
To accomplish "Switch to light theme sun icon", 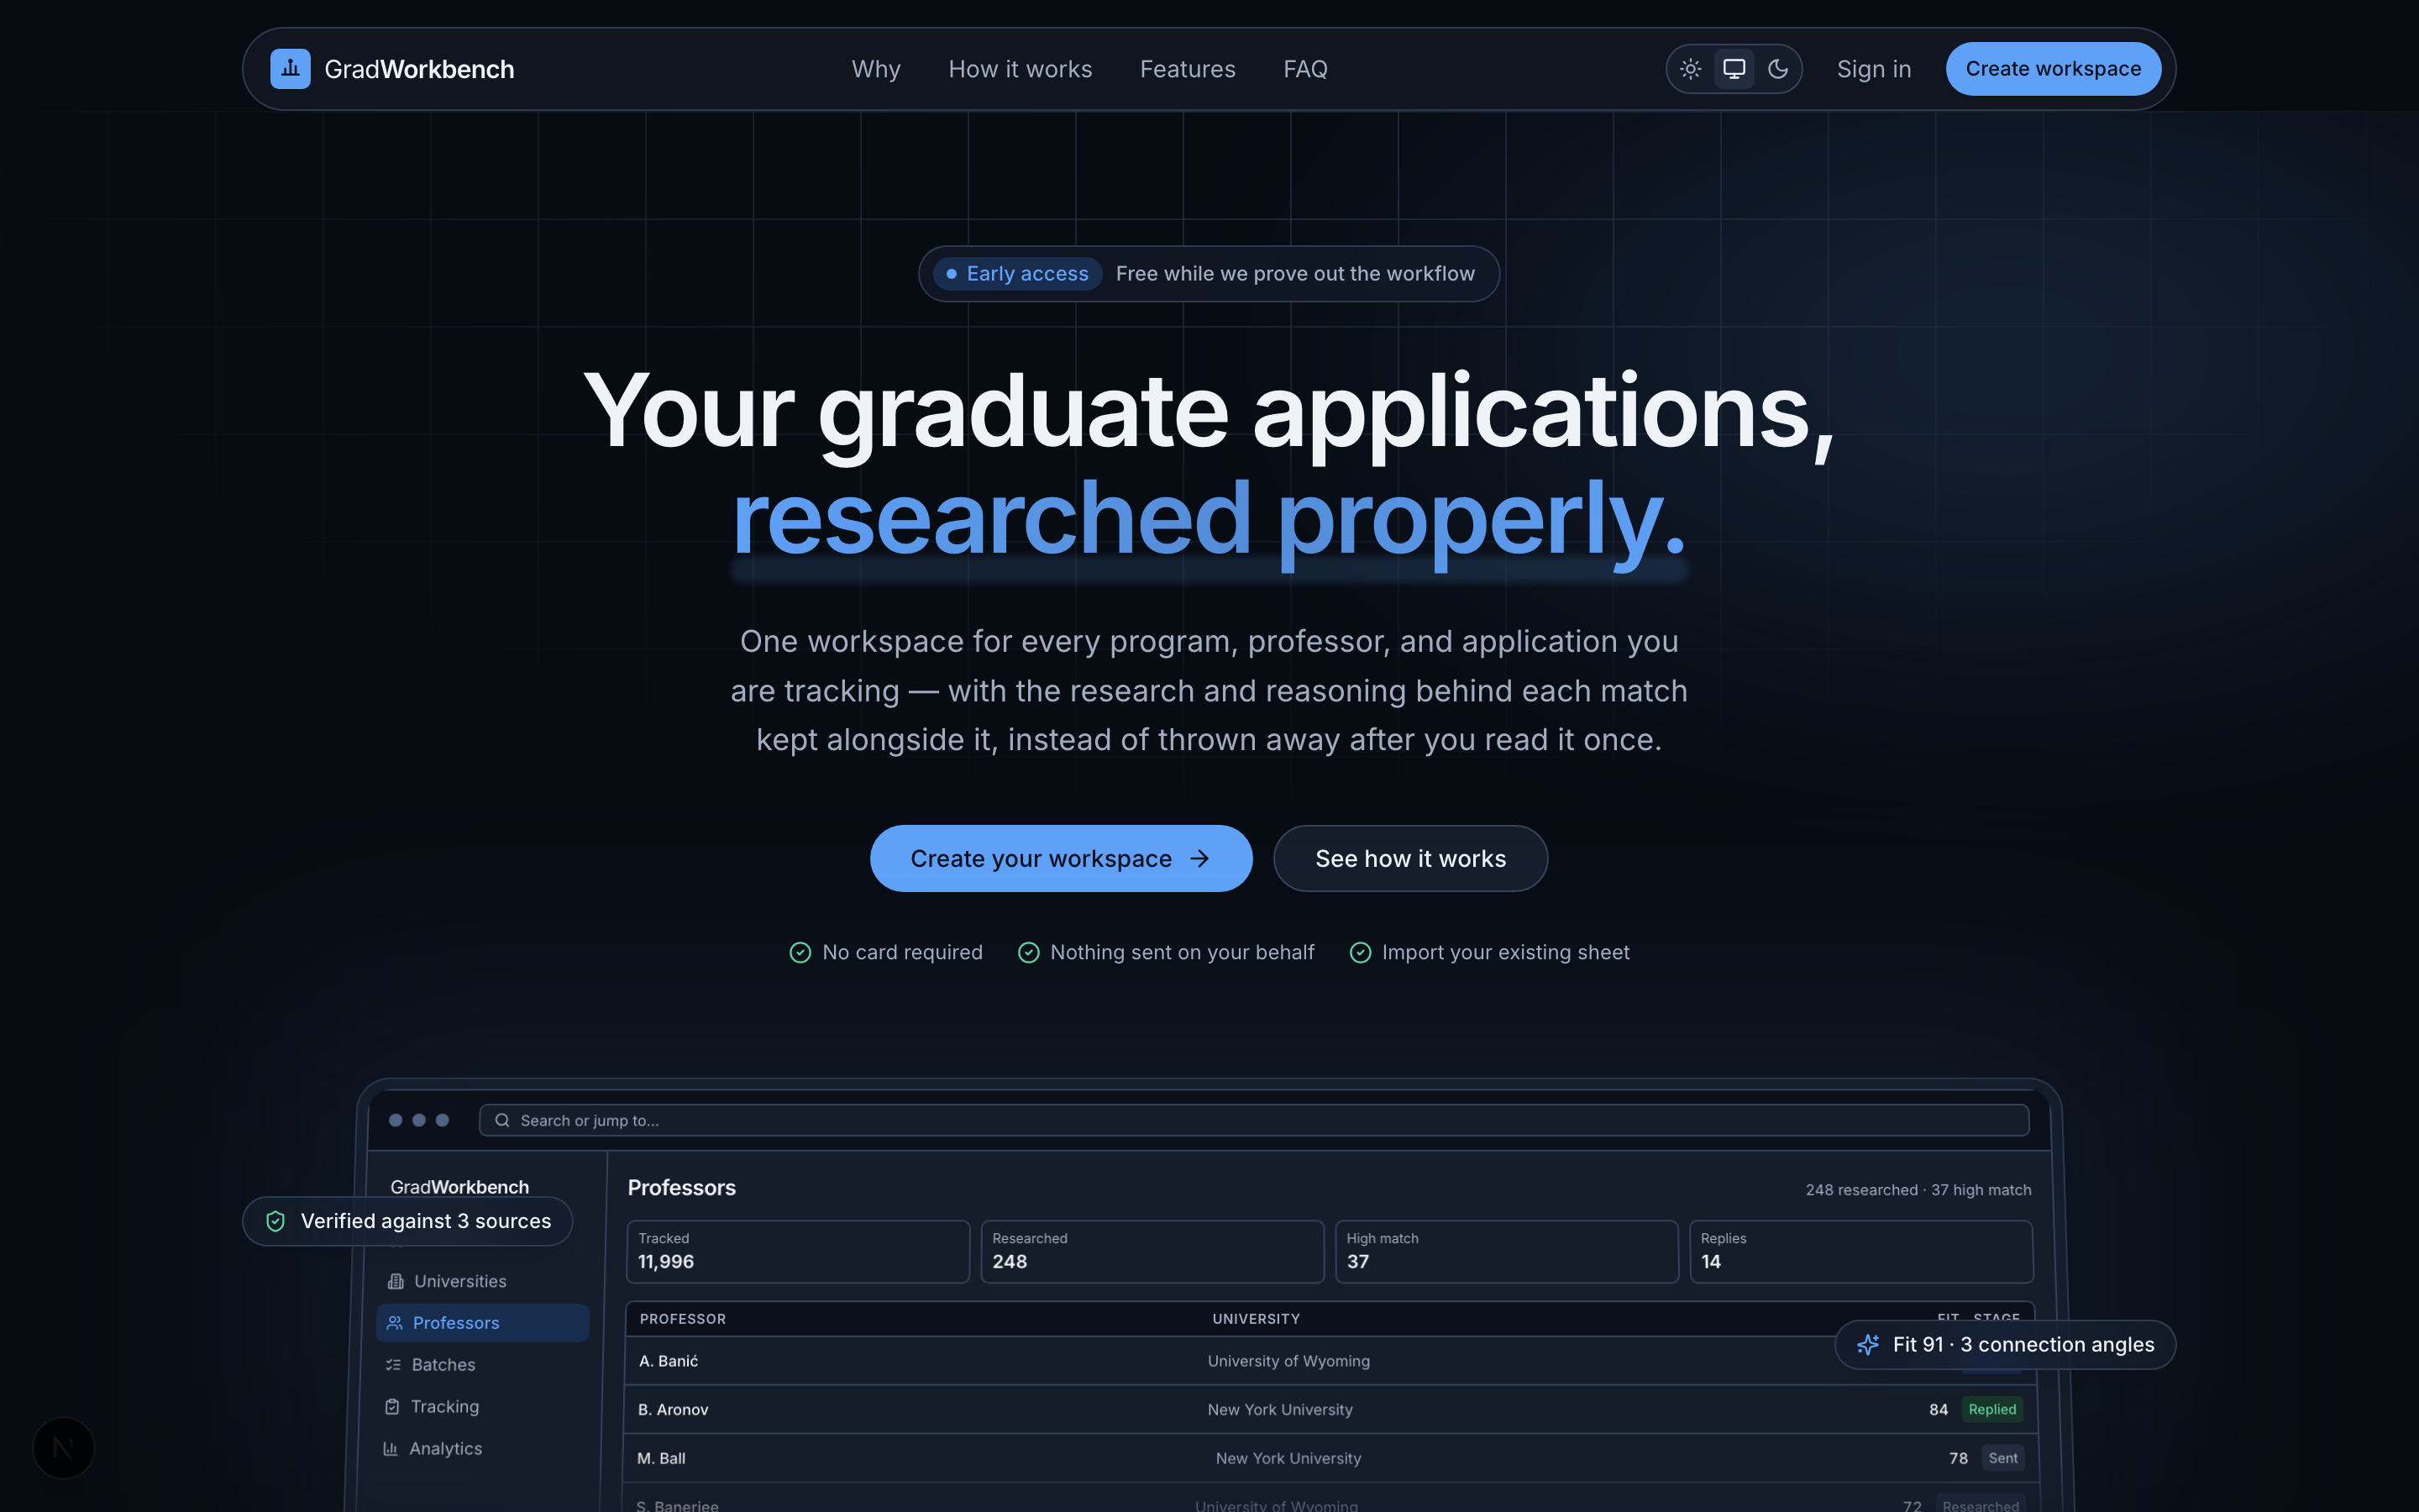I will click(1690, 69).
